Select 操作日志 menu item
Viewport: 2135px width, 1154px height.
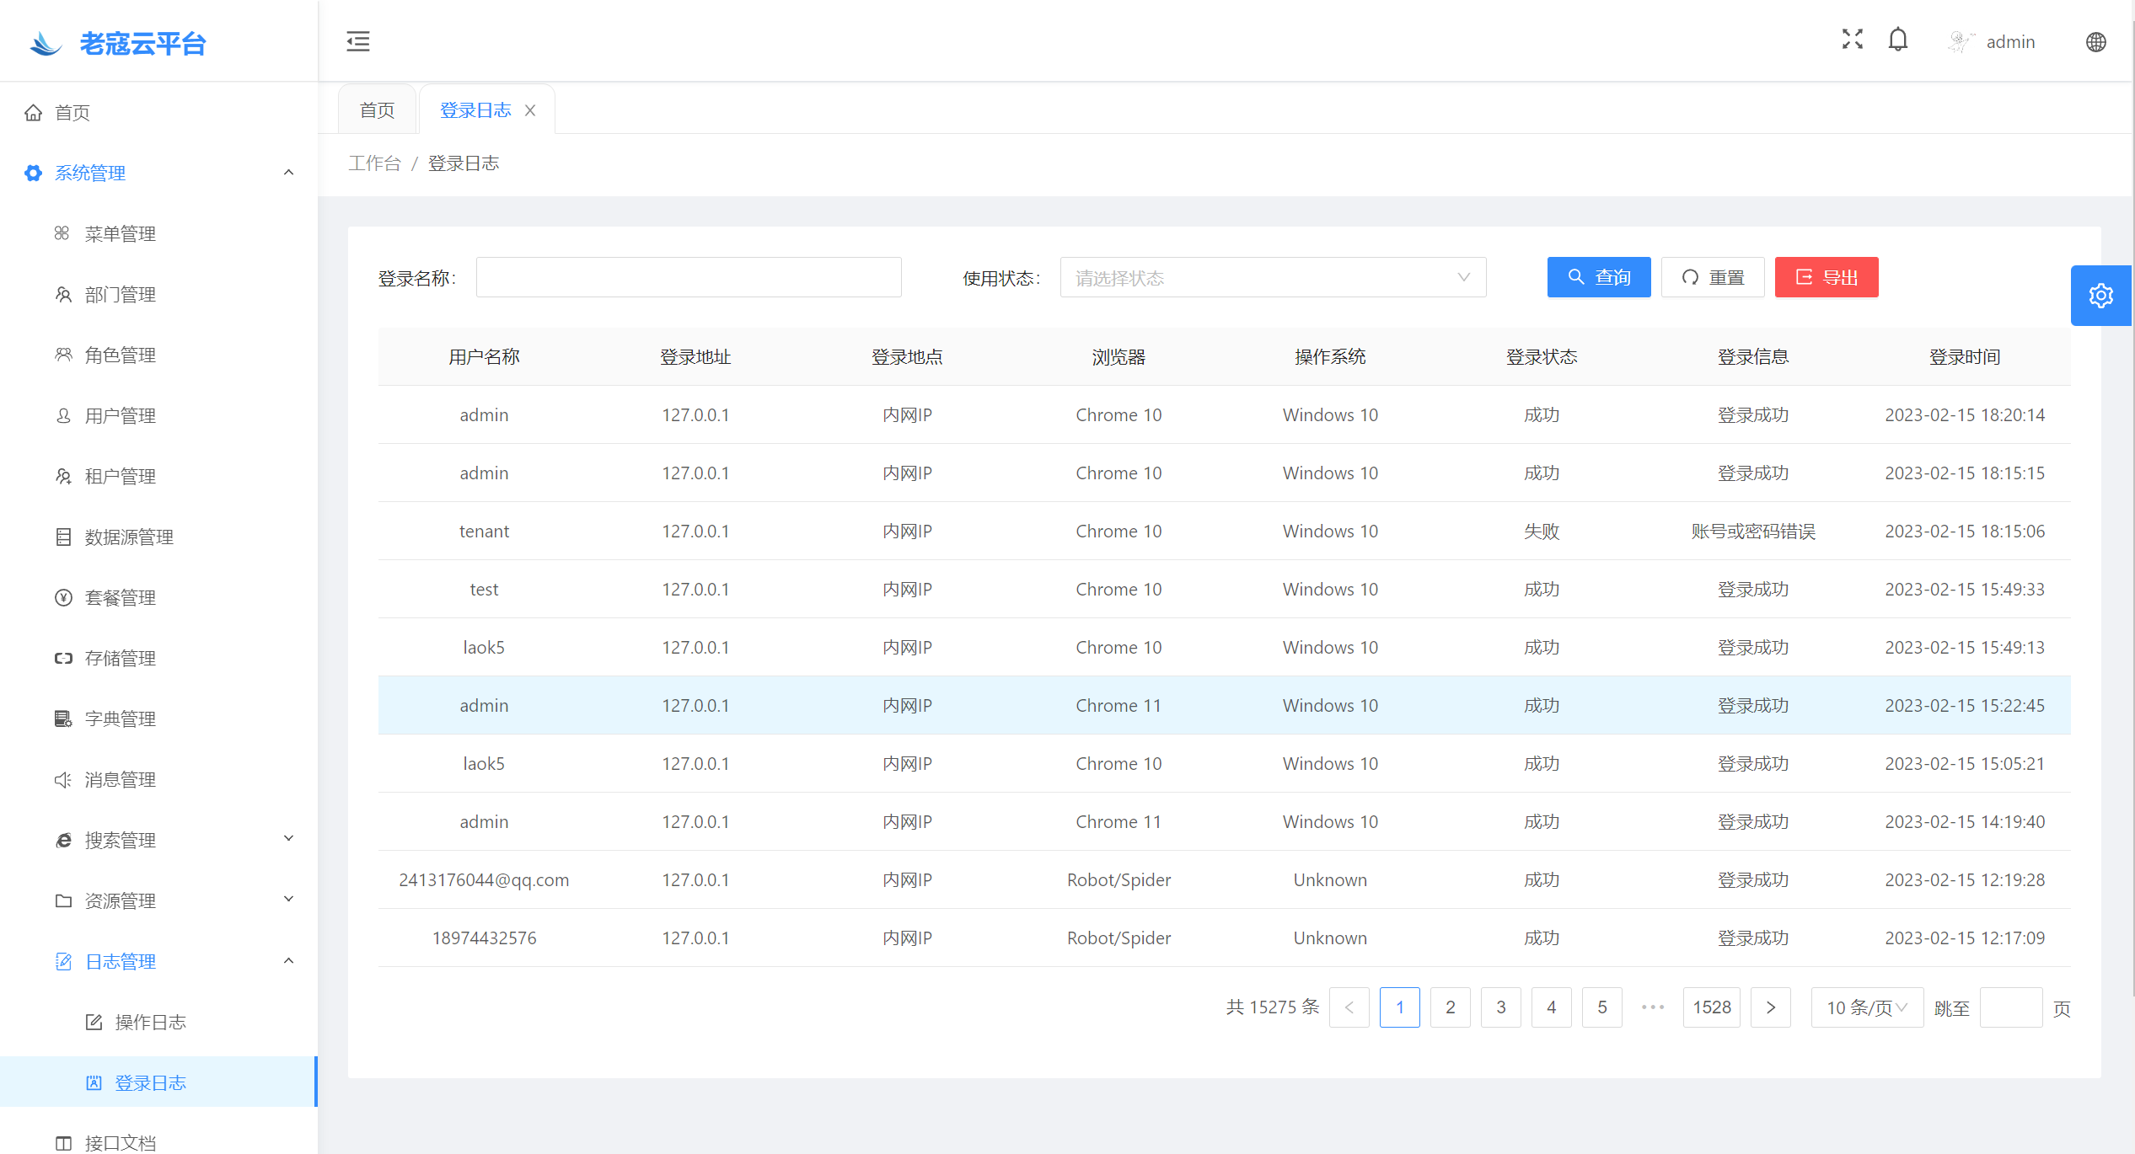coord(150,1022)
